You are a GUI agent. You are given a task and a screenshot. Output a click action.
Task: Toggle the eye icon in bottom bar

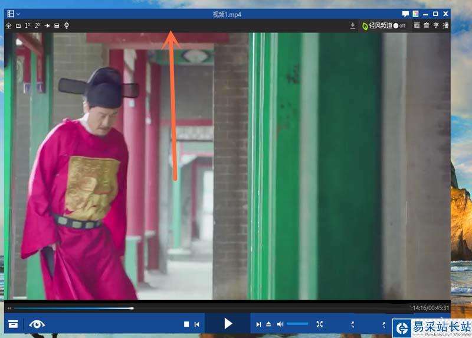point(37,324)
